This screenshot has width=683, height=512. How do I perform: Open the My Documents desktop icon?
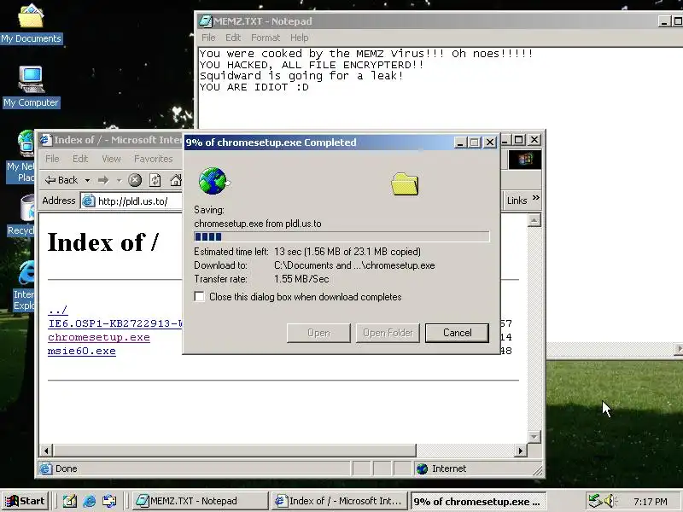(31, 24)
